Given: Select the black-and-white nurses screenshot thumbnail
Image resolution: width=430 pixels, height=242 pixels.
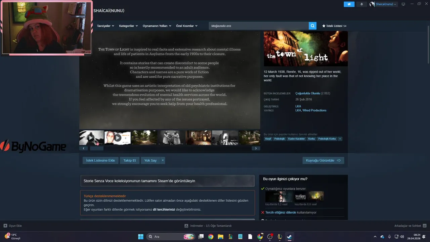Looking at the screenshot, I should click(x=171, y=137).
